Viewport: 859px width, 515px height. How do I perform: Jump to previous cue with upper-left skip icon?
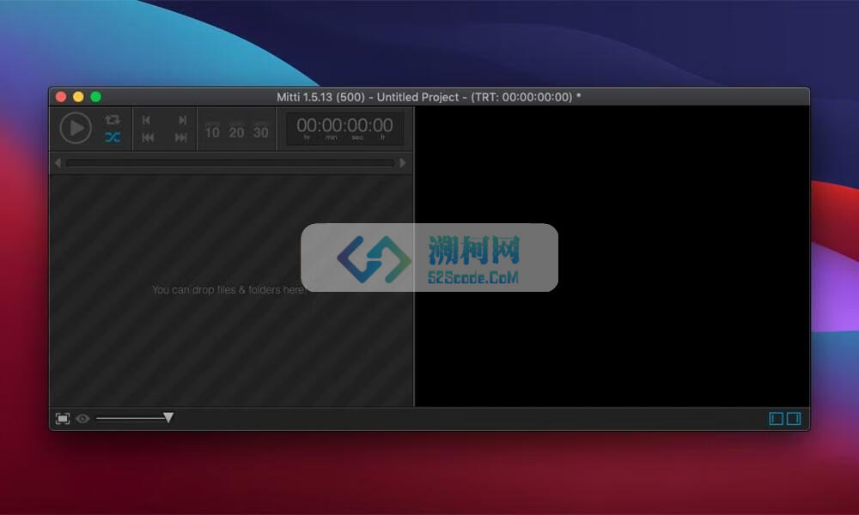click(146, 120)
